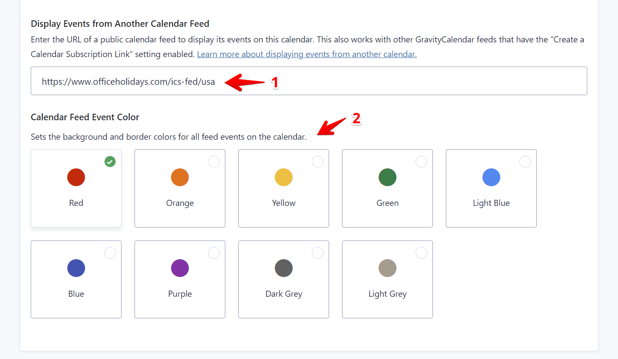Image resolution: width=618 pixels, height=359 pixels.
Task: Select the Green color circle swatch
Action: tap(387, 177)
